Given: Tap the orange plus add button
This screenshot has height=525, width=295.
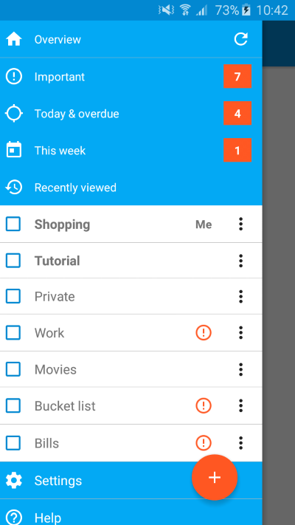Looking at the screenshot, I should coord(215,478).
